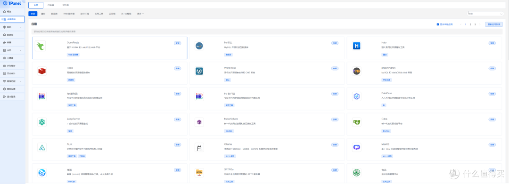The image size is (509, 184).
Task: Click the JumpServer green logo
Action: coord(41,122)
